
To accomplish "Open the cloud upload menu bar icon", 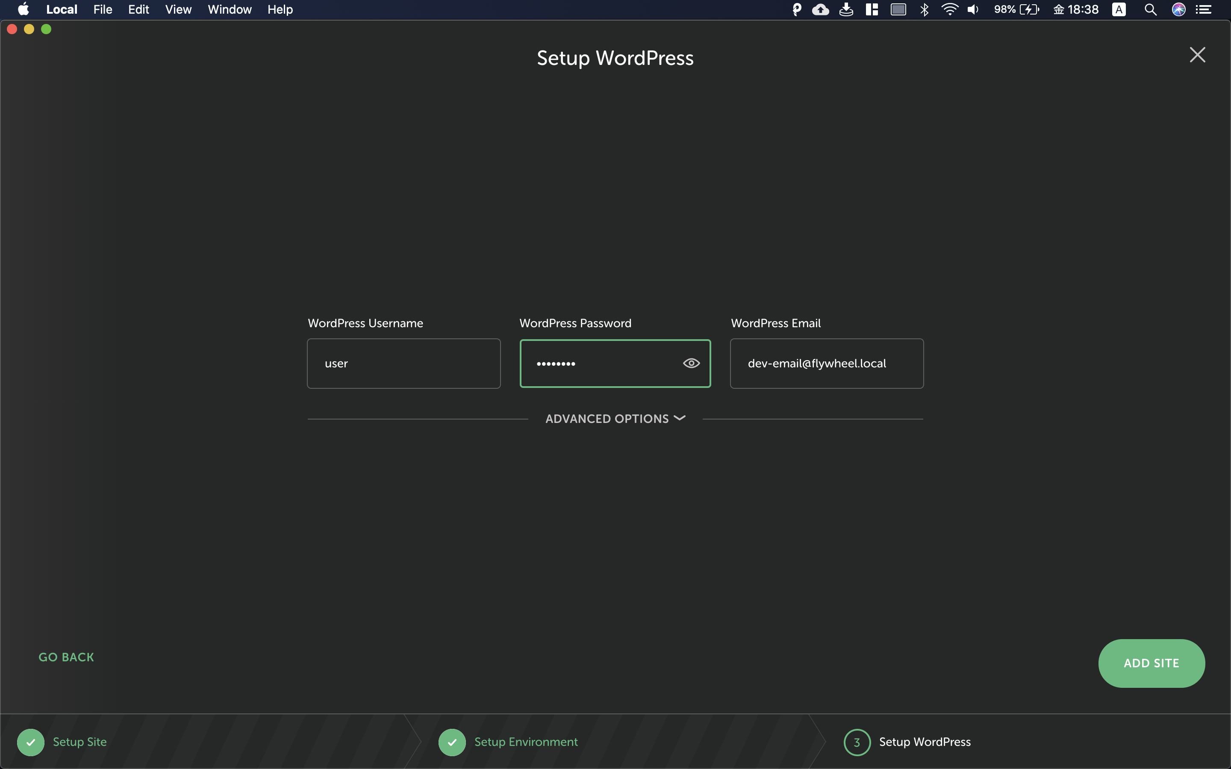I will [821, 9].
